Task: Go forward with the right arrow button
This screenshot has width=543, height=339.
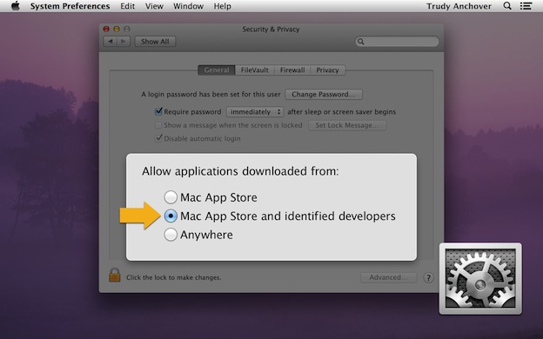Action: [x=124, y=42]
